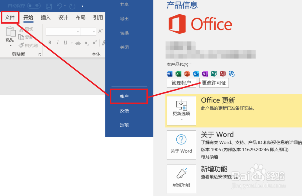The image size is (302, 196).
Task: Apply subscript formatting
Action: [x=87, y=43]
